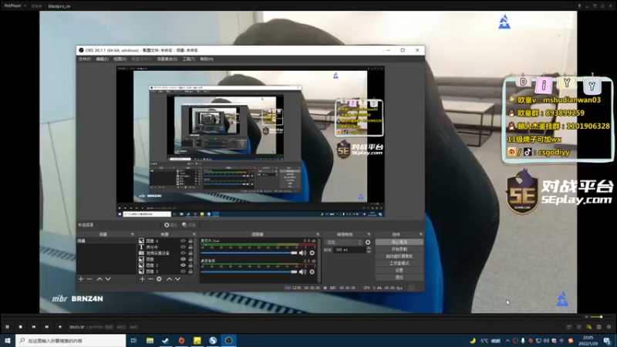Toggle visibility of 图像 4 source
The image size is (617, 347).
(x=183, y=241)
